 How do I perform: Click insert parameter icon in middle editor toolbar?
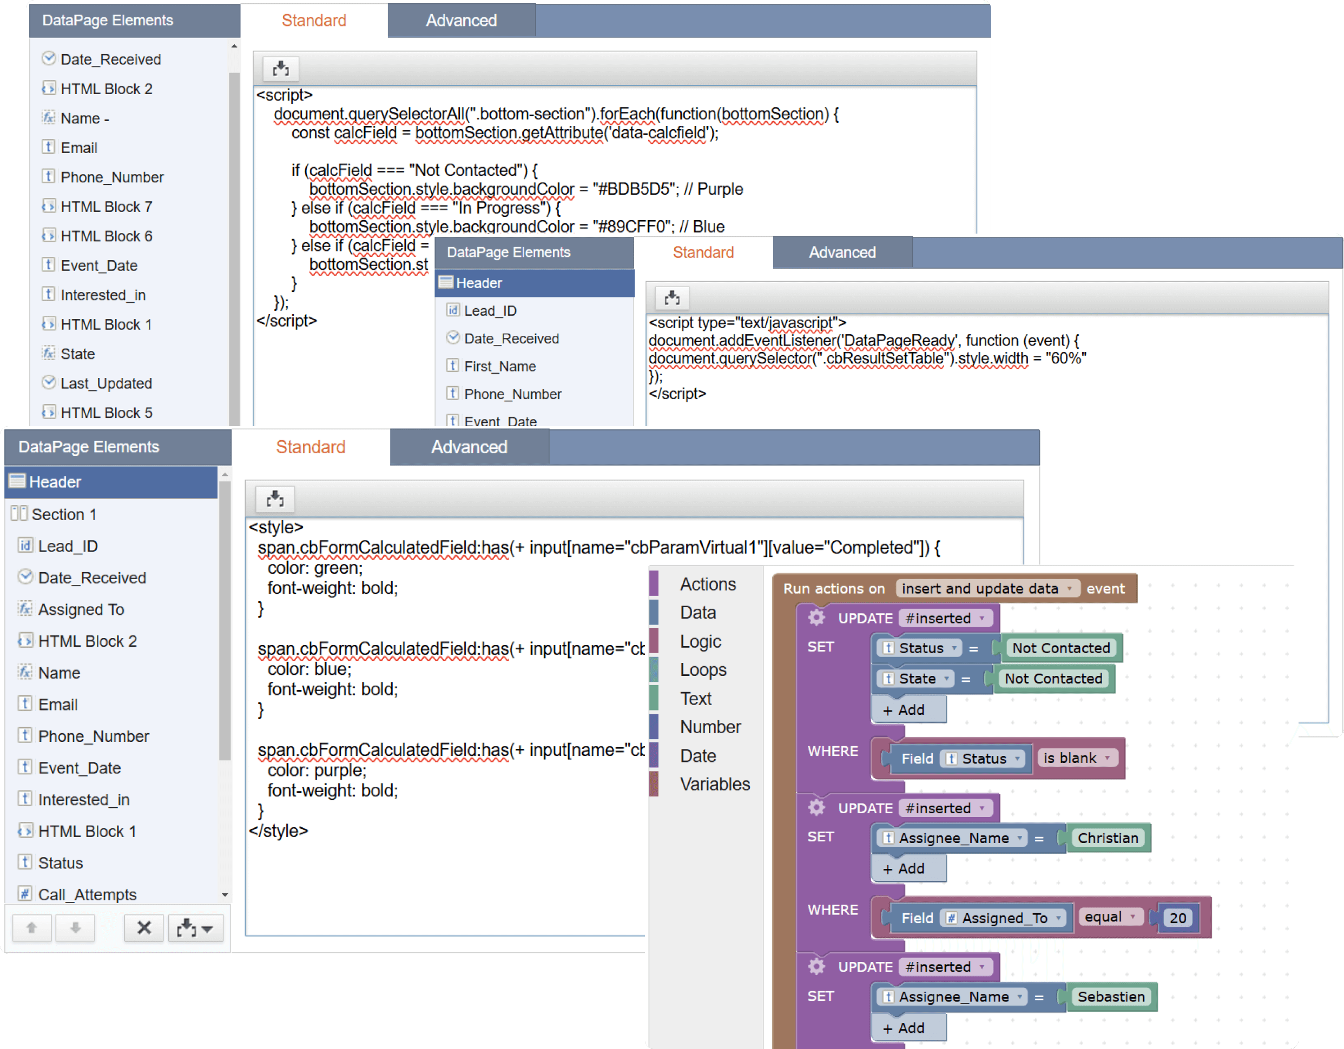coord(672,298)
